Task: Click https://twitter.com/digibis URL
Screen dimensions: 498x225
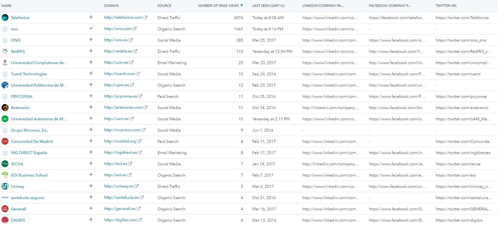Action: 460,220
